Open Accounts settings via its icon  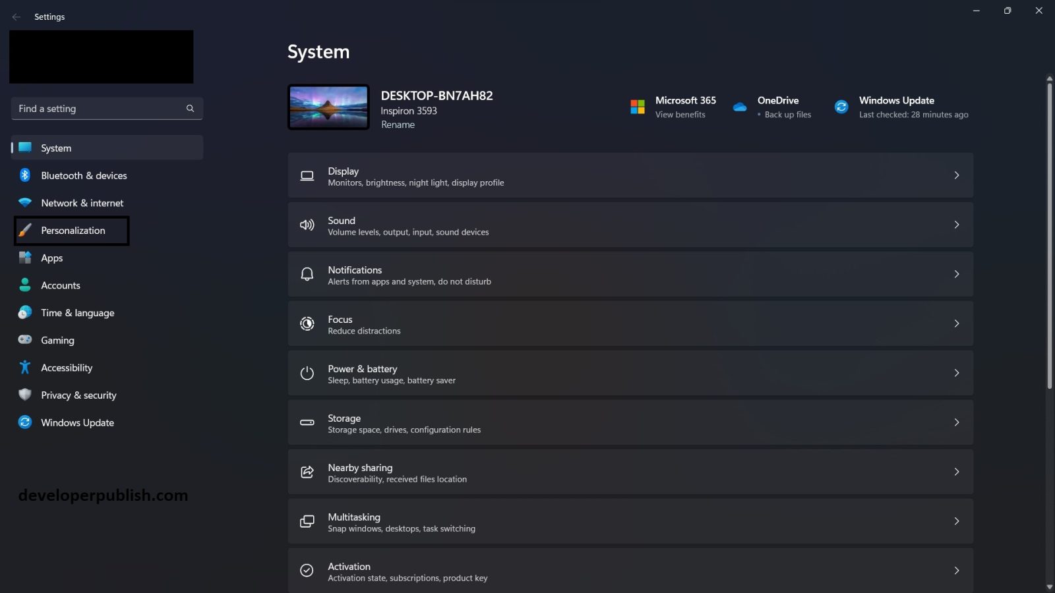pos(24,285)
